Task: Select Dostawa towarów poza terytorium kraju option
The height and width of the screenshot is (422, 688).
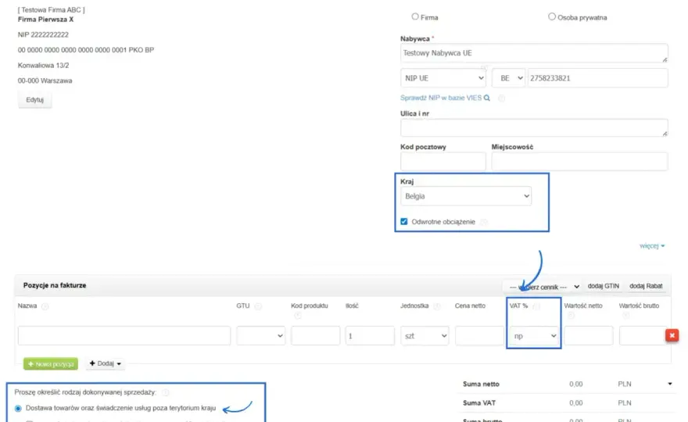Action: tap(18, 409)
